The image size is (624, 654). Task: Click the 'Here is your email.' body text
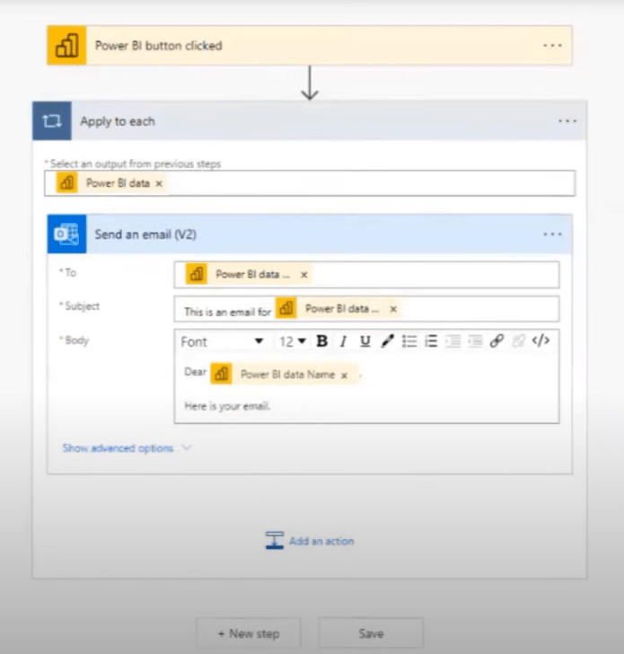pyautogui.click(x=227, y=406)
